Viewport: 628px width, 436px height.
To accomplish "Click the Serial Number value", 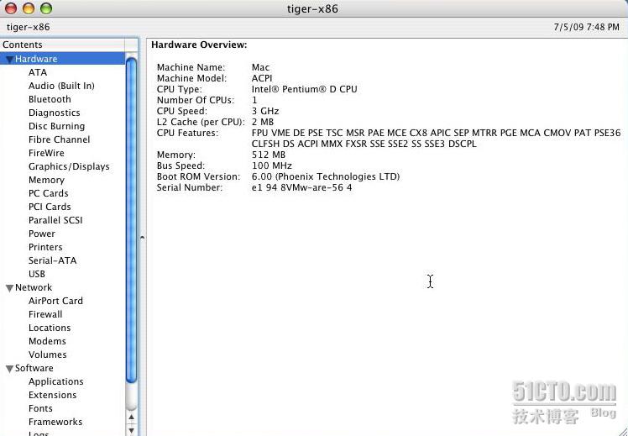I will [302, 187].
